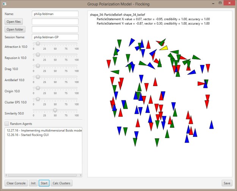237x191 pixels.
Task: Save the session with Save button
Action: tap(227, 183)
